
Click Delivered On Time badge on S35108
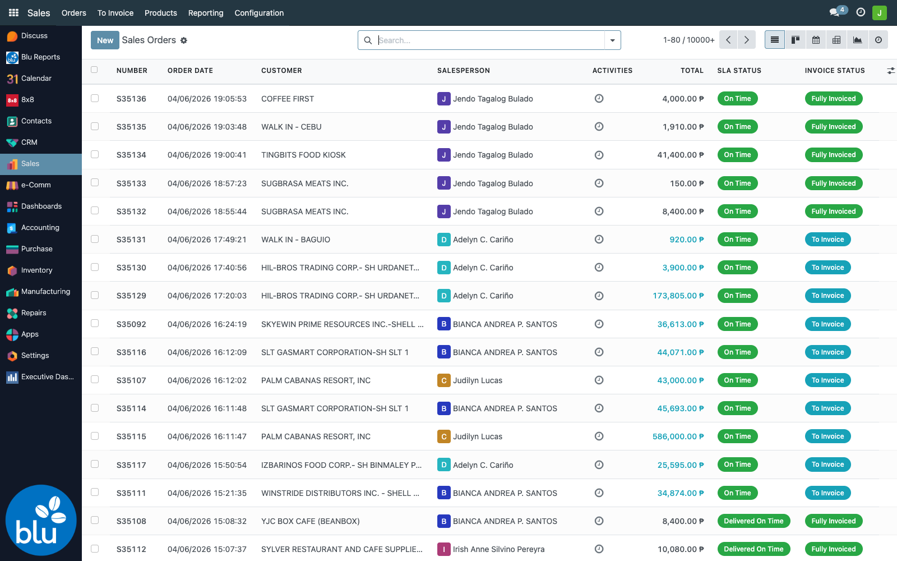(x=753, y=521)
